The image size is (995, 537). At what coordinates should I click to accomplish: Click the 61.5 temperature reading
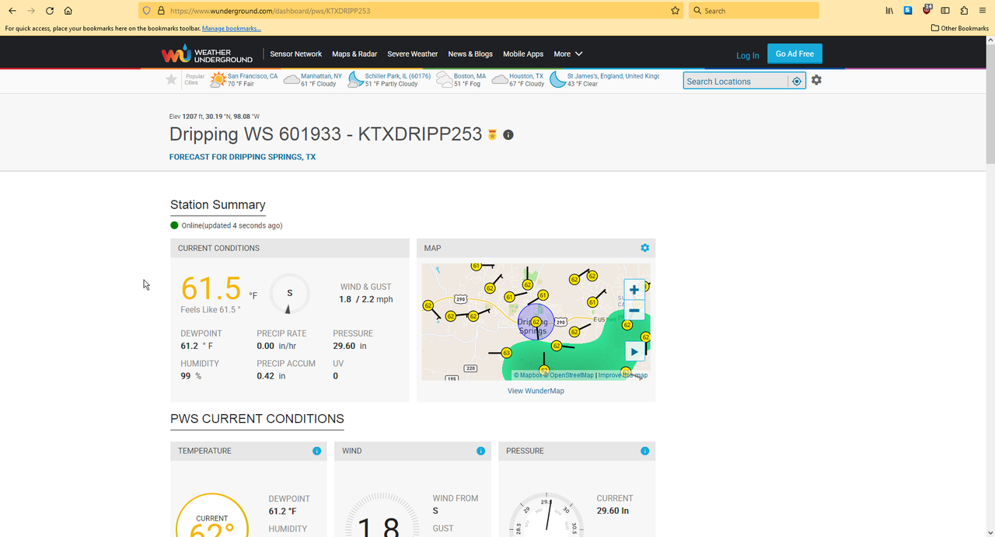(x=211, y=288)
